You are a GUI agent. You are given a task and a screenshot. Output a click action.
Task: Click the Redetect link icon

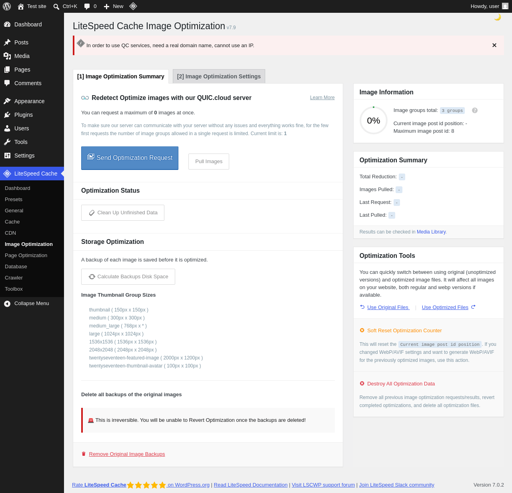[x=85, y=98]
